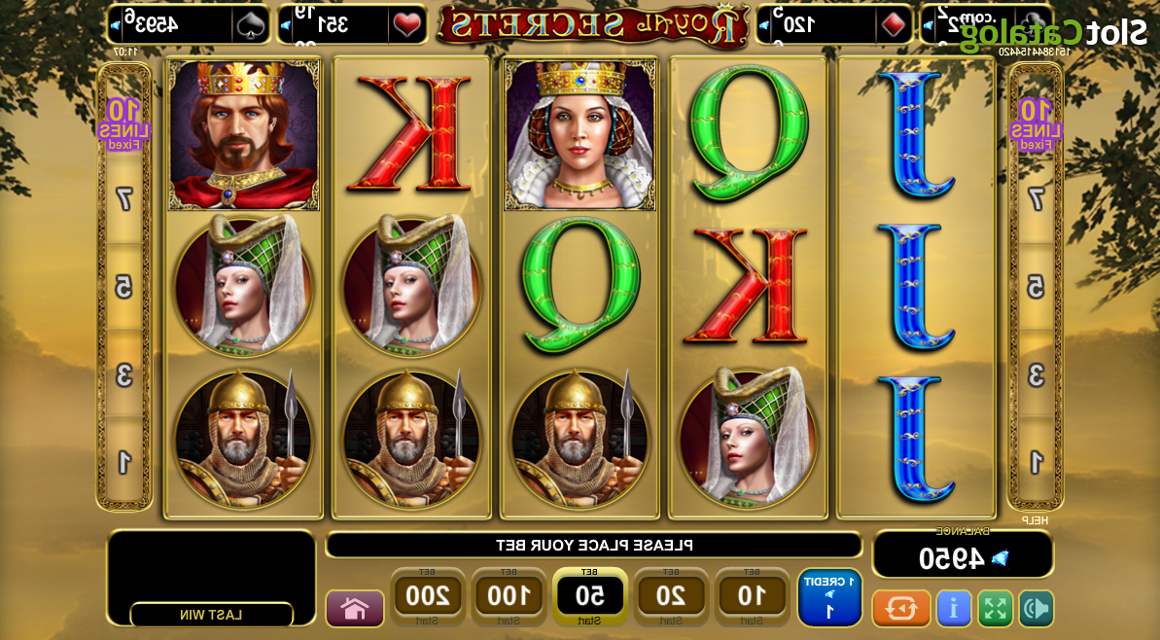This screenshot has height=640, width=1160.
Task: Open the blue info paytable icon
Action: (x=954, y=608)
